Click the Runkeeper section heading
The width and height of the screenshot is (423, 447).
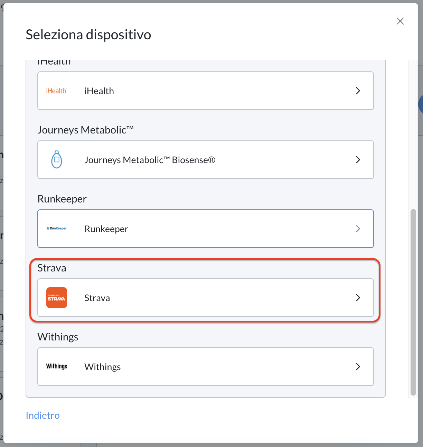[x=62, y=199]
